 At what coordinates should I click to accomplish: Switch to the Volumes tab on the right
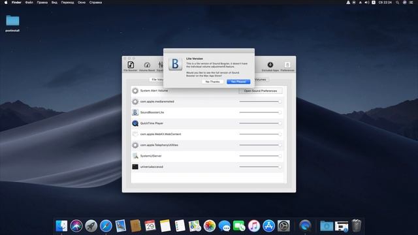click(261, 80)
